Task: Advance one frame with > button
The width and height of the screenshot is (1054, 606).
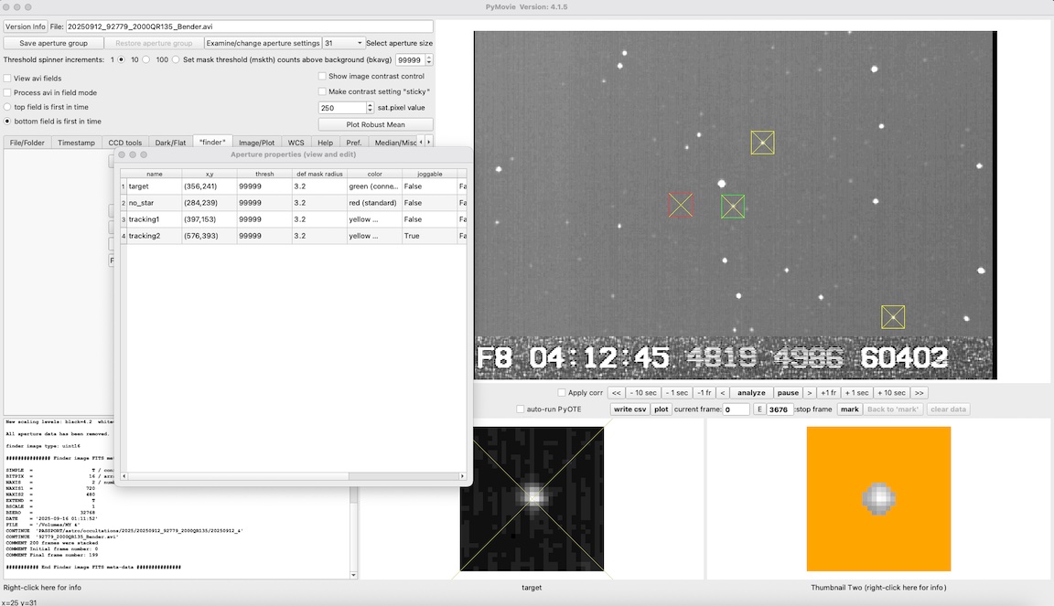Action: tap(810, 393)
